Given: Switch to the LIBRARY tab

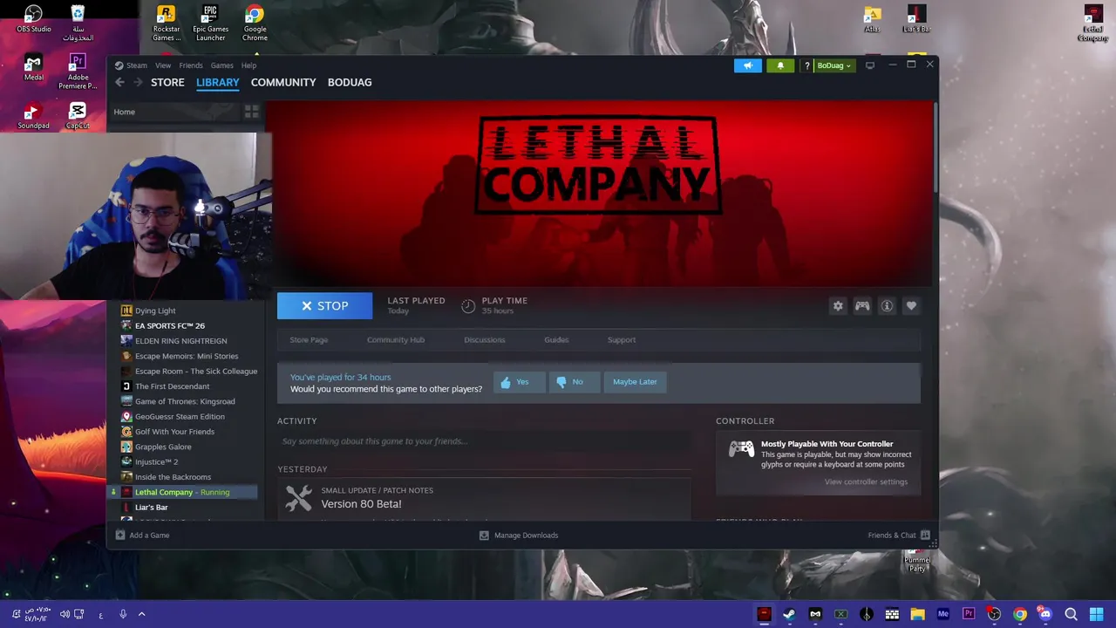Looking at the screenshot, I should (x=217, y=82).
